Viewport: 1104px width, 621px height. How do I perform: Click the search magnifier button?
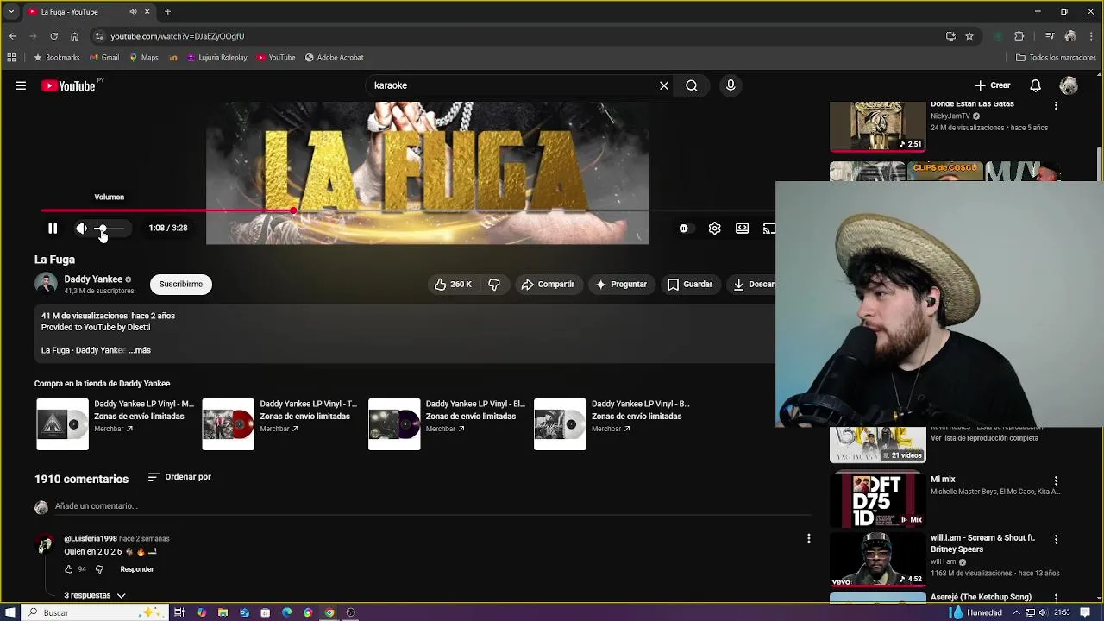[x=692, y=85]
